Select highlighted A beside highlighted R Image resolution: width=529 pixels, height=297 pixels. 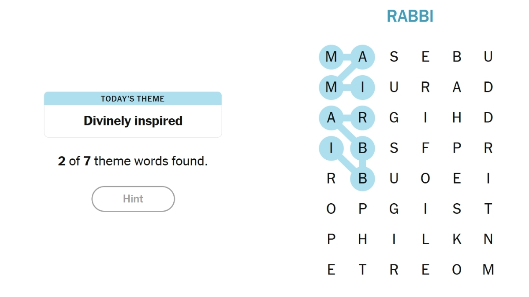coord(331,117)
